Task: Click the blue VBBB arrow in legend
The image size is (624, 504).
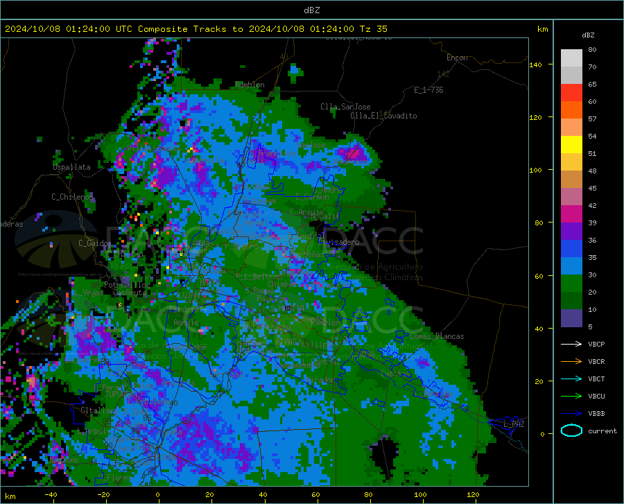Action: 571,413
